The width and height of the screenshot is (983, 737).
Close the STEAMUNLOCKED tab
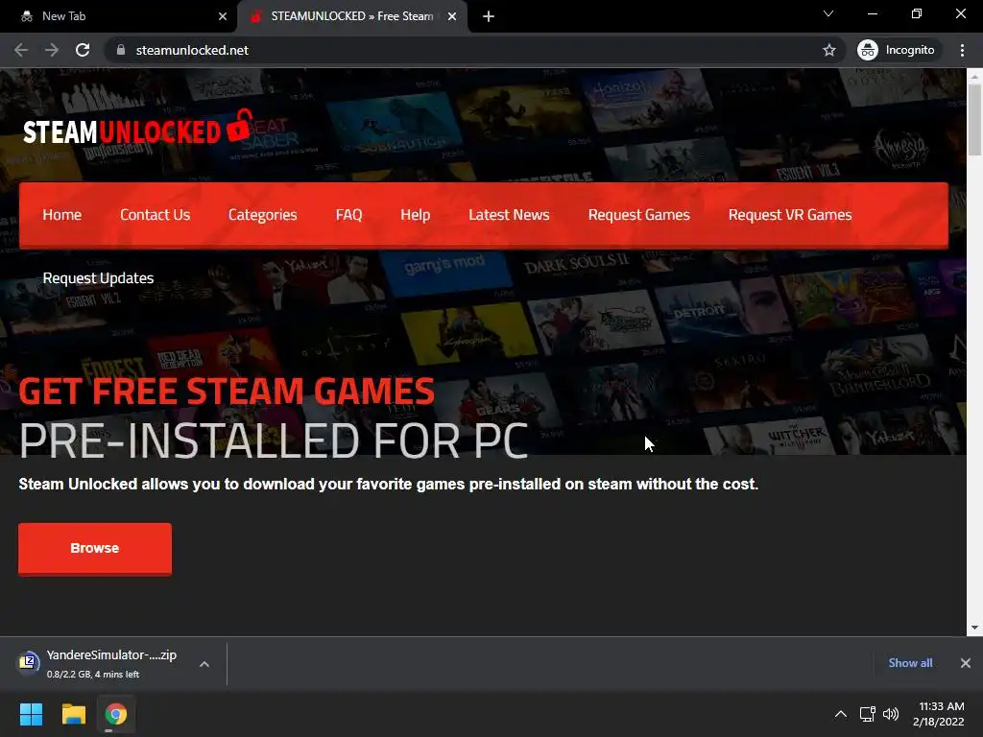(452, 16)
